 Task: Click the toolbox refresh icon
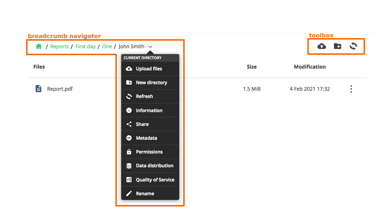coord(353,46)
